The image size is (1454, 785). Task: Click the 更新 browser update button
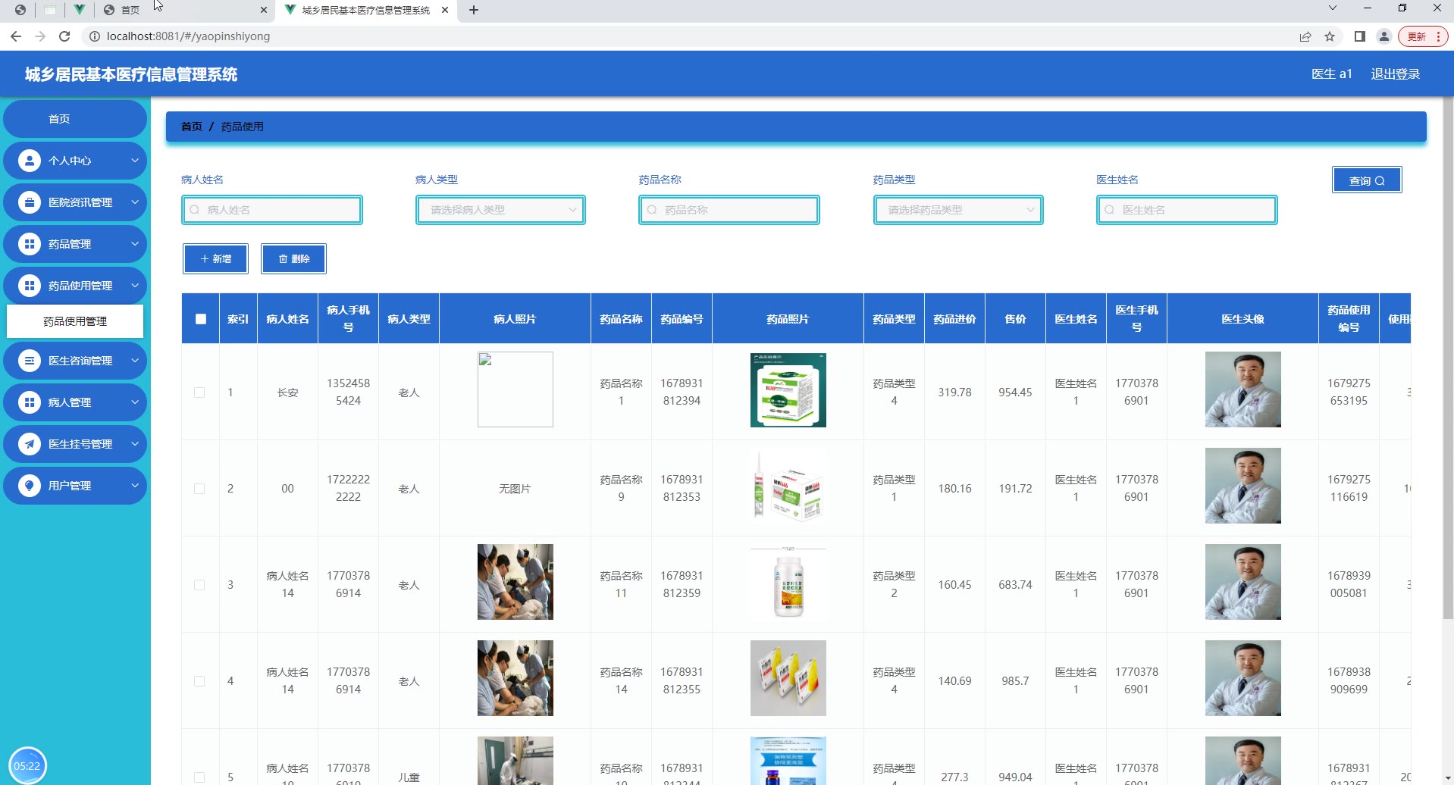point(1423,36)
